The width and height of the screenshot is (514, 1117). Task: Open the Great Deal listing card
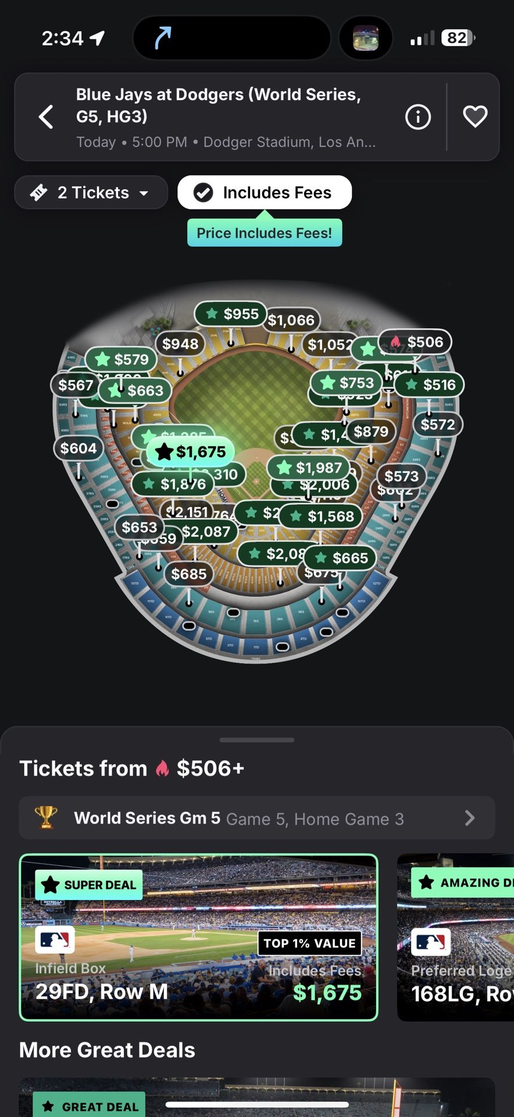[257, 1098]
